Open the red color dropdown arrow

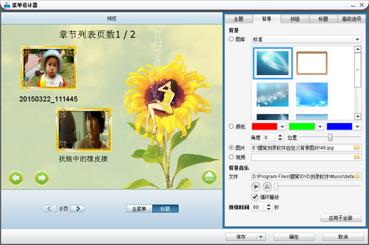[x=282, y=127]
